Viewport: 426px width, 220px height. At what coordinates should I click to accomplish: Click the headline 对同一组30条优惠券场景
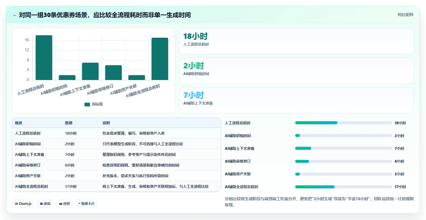(104, 15)
